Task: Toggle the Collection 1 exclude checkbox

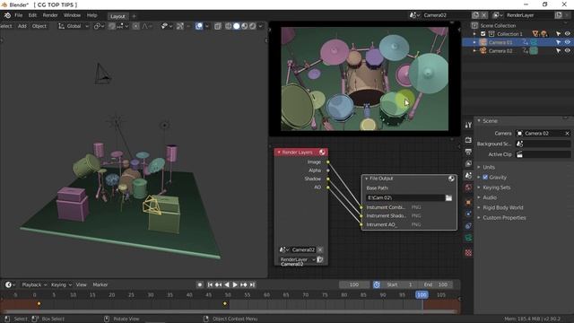Action: (x=483, y=34)
